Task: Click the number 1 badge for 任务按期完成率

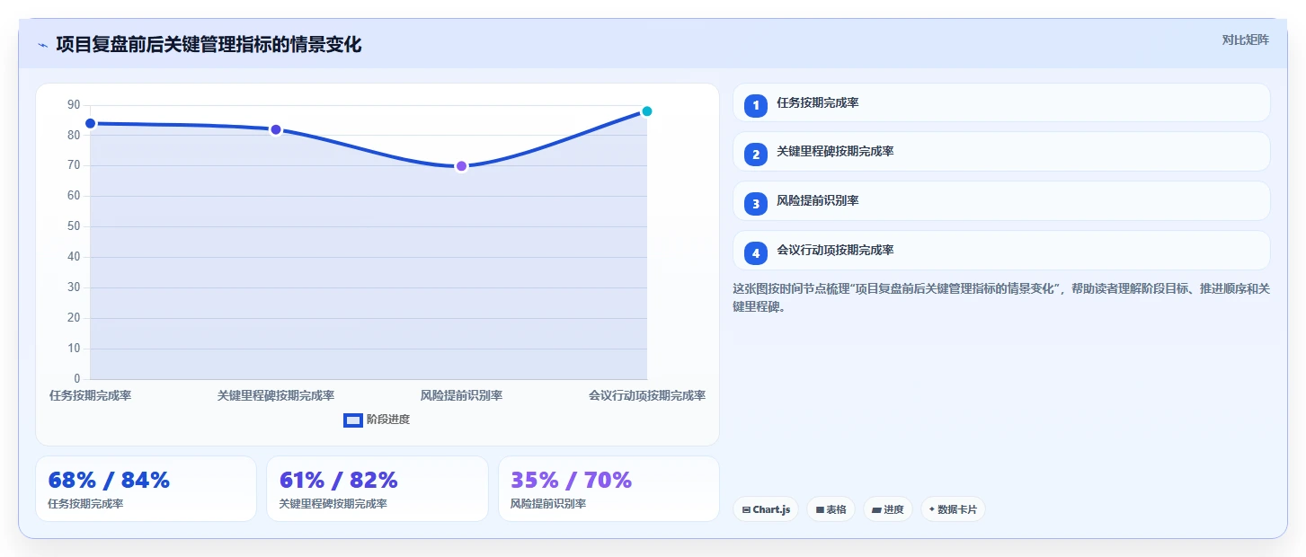Action: pos(756,105)
